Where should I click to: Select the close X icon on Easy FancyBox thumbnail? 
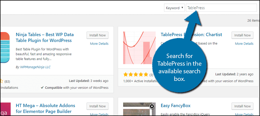coord(152,106)
